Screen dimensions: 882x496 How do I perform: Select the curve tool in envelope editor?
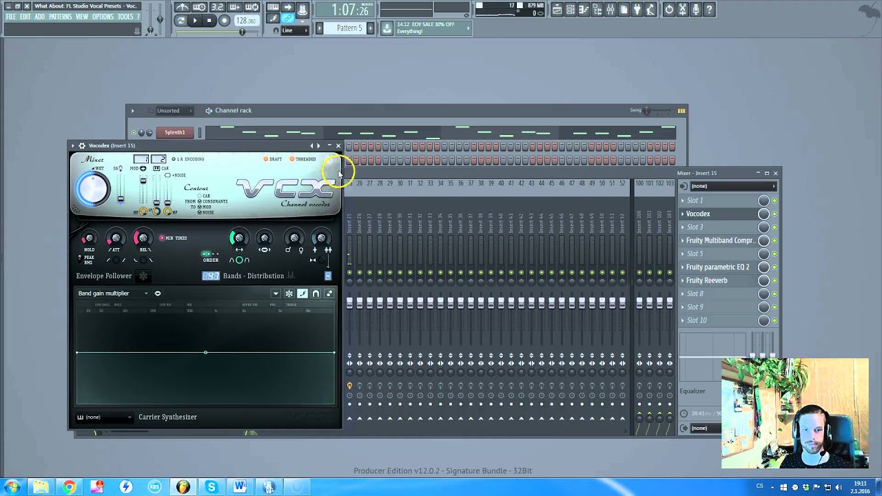click(x=302, y=293)
